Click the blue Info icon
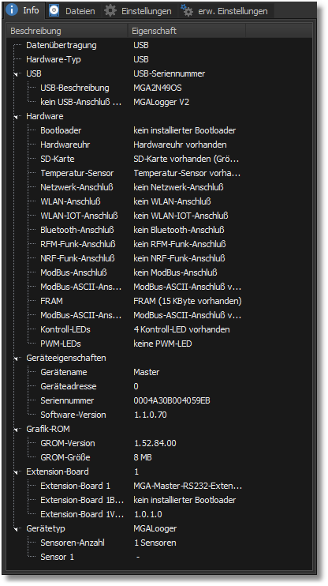The height and width of the screenshot is (586, 328). click(12, 9)
